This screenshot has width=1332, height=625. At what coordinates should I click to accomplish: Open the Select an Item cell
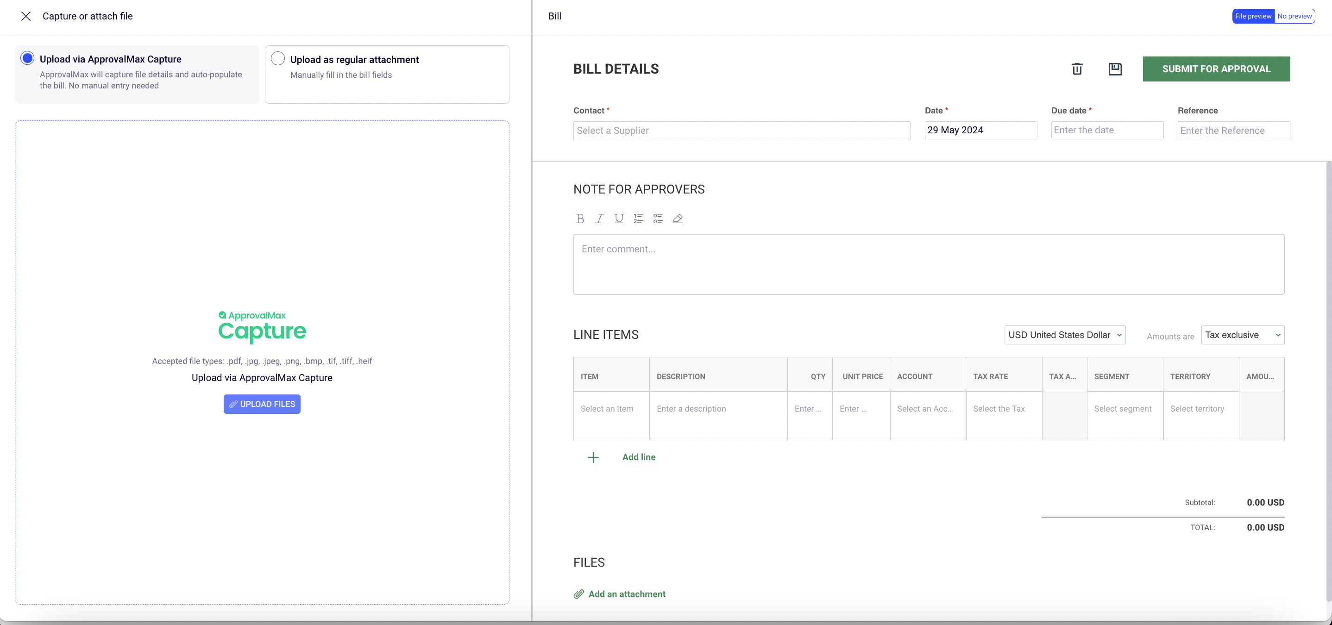(x=611, y=416)
